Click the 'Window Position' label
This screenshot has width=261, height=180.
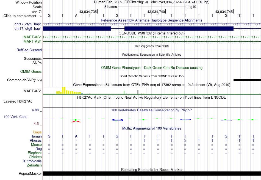point(29,2)
